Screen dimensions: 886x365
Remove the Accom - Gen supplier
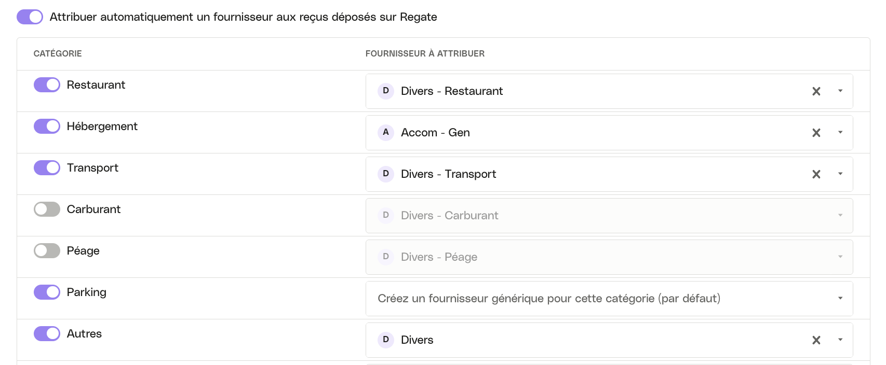click(816, 133)
